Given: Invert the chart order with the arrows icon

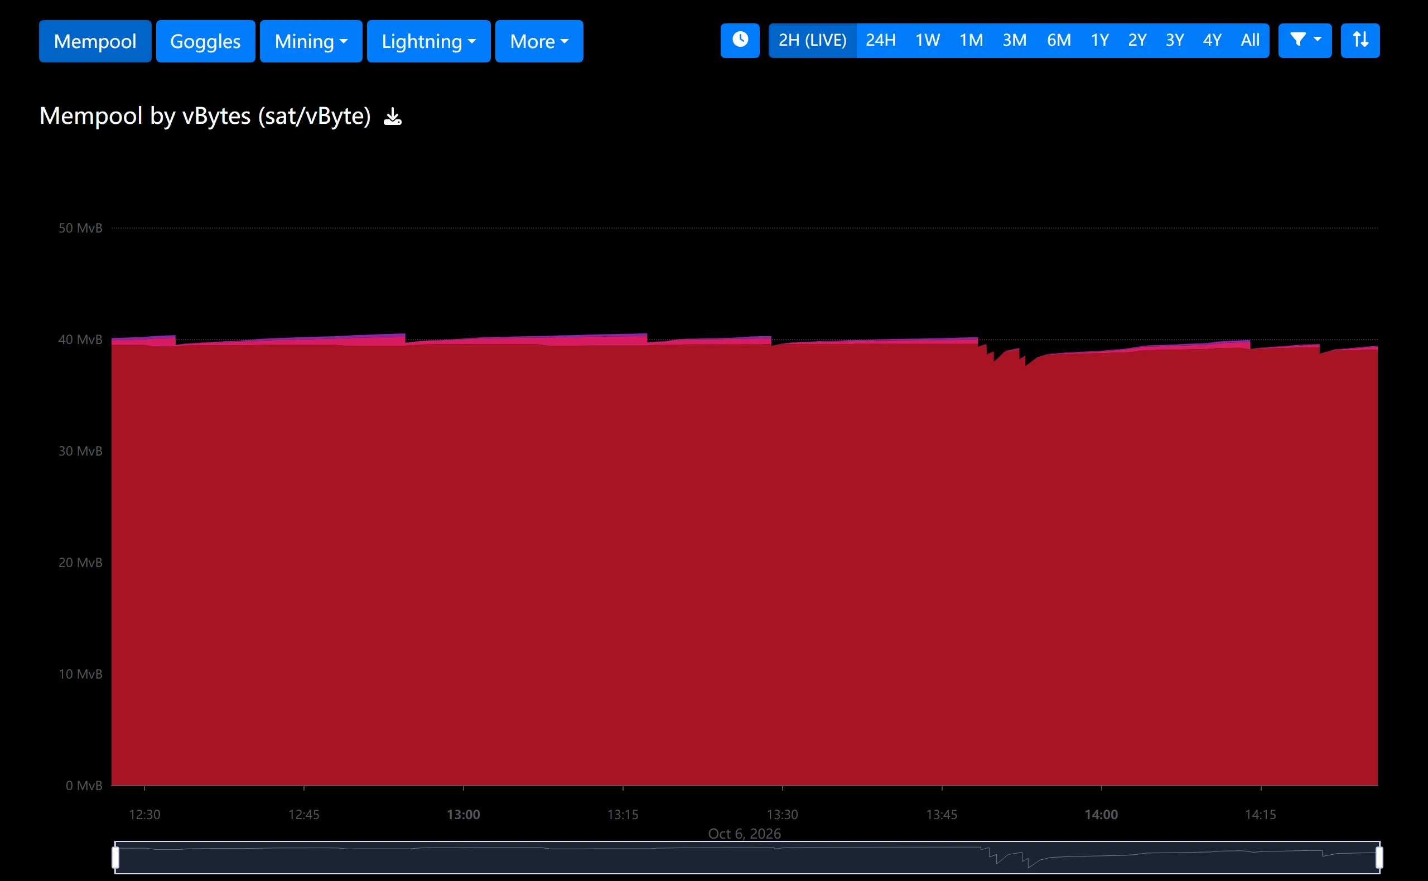Looking at the screenshot, I should pos(1360,40).
